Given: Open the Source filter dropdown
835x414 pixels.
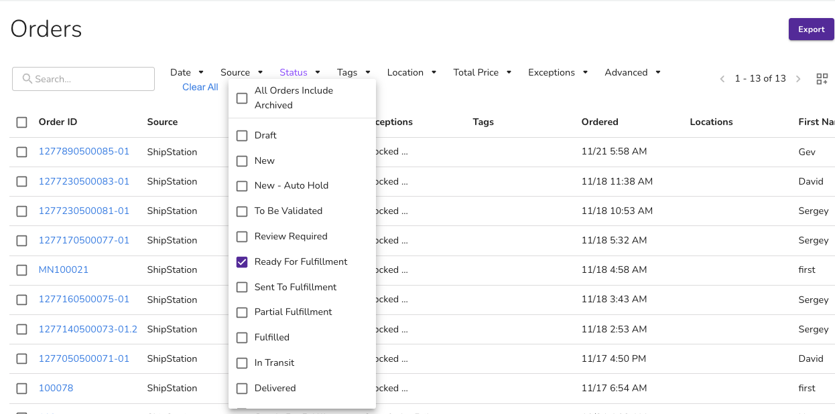Looking at the screenshot, I should (x=241, y=72).
